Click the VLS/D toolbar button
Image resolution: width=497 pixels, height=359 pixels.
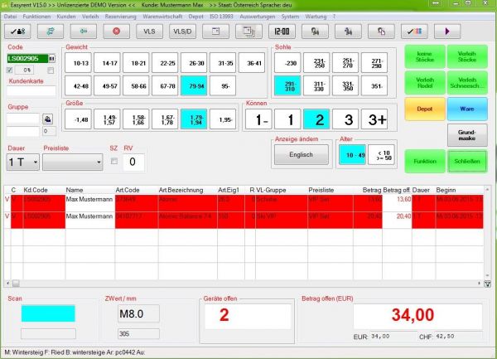[x=181, y=32]
